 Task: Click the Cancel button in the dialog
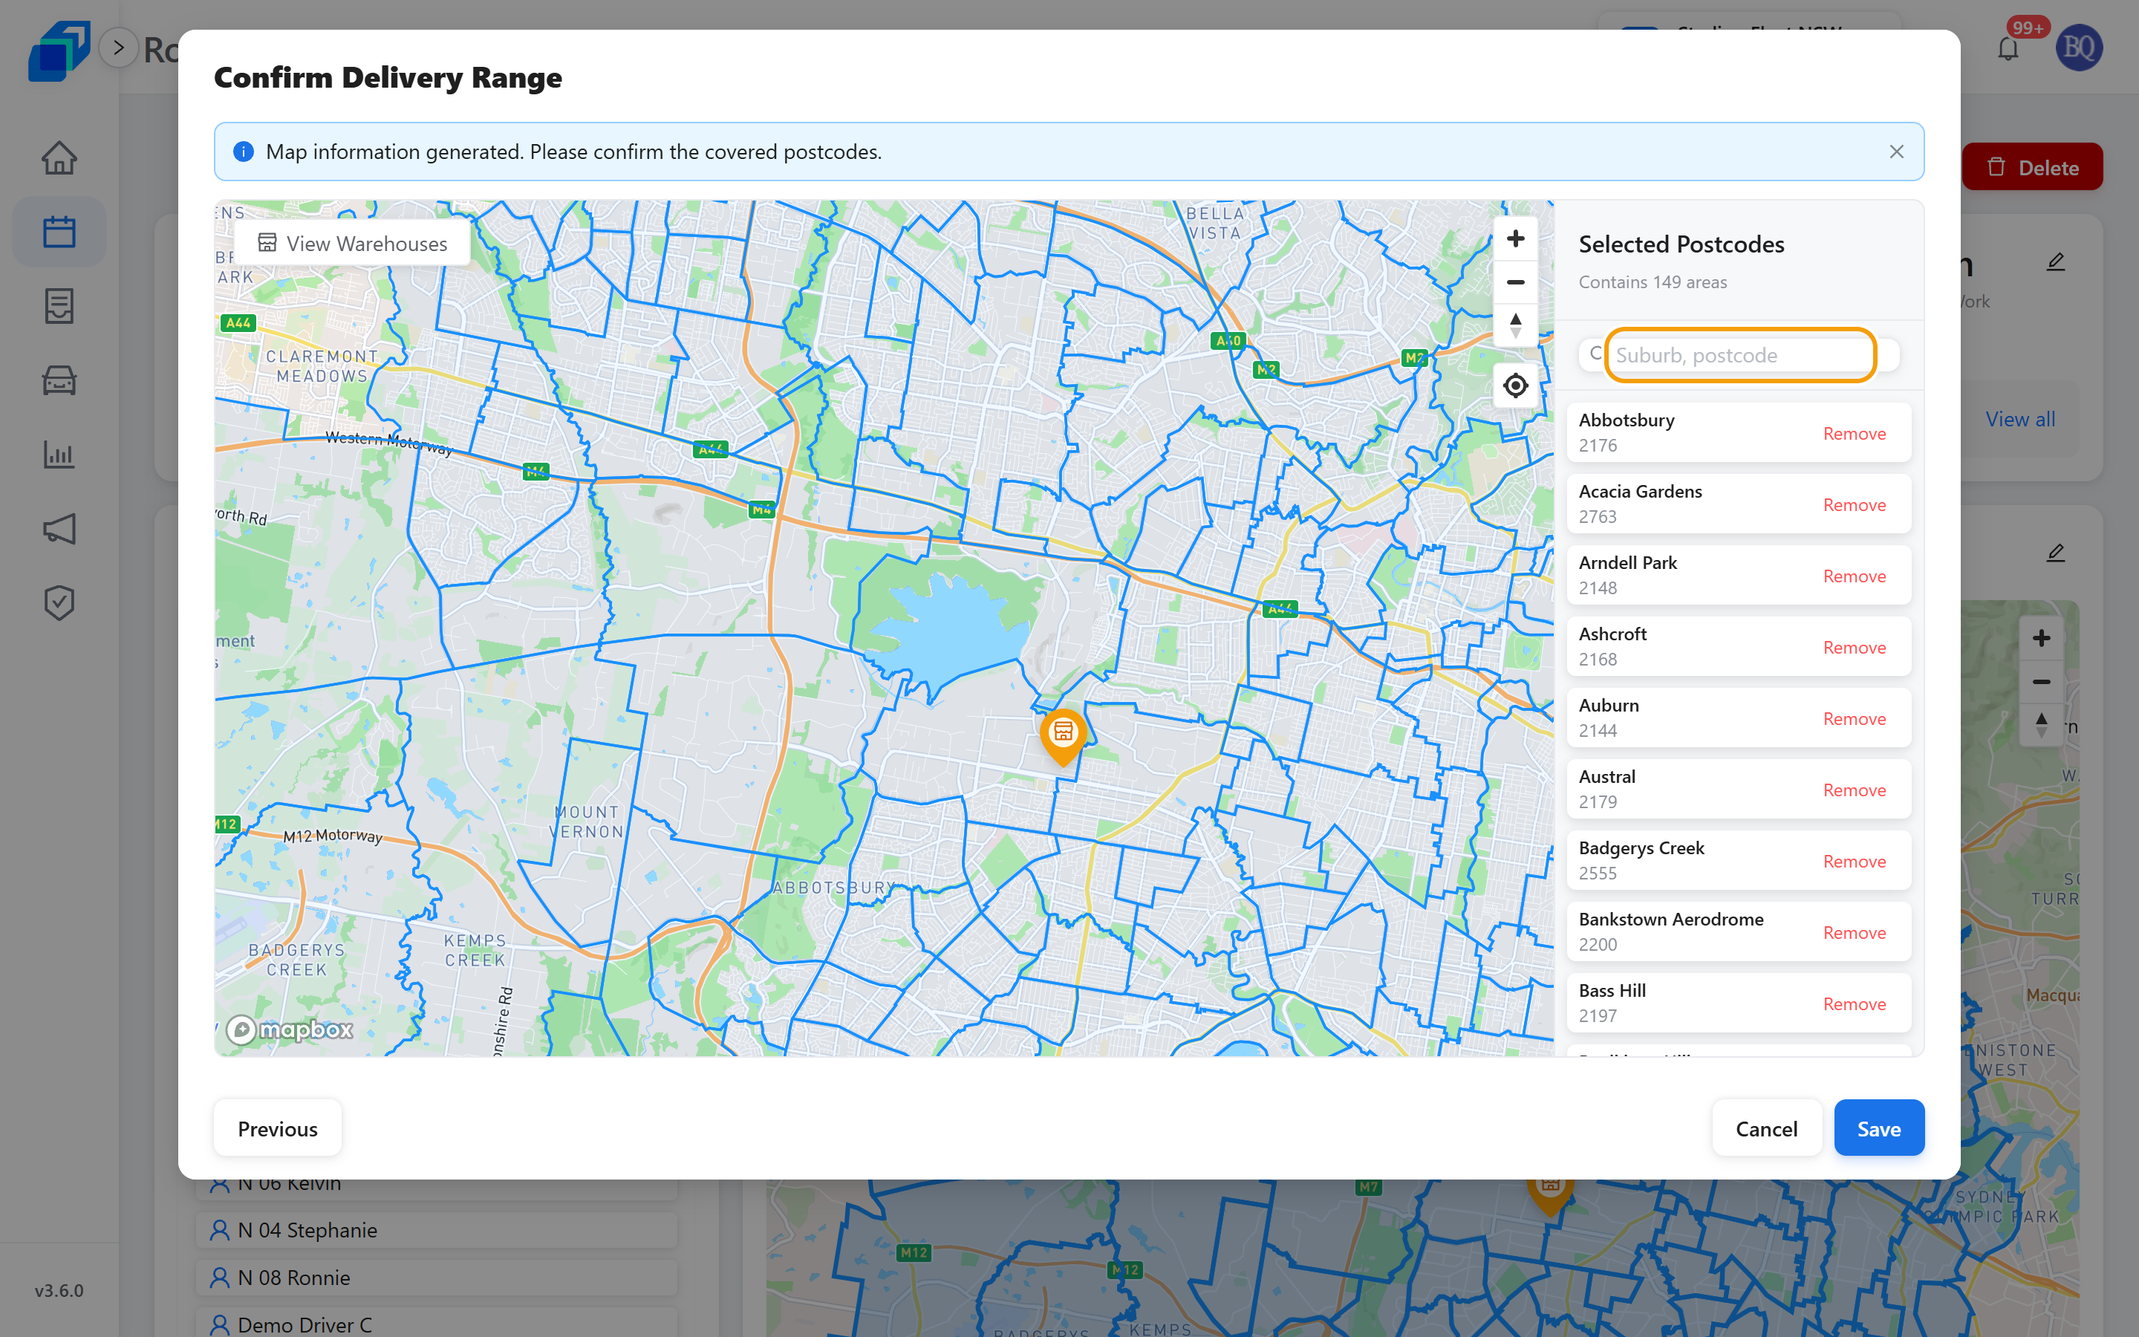pyautogui.click(x=1766, y=1128)
